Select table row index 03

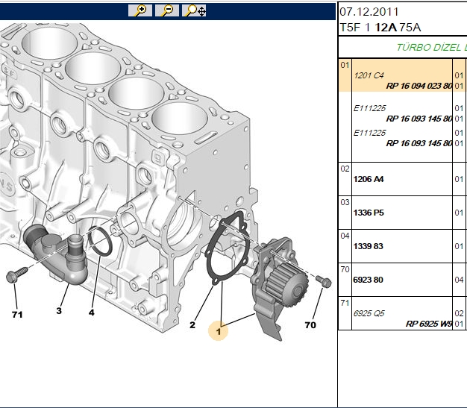(345, 203)
